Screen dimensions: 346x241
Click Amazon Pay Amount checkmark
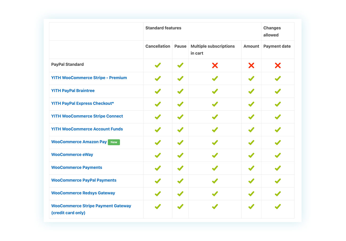251,142
